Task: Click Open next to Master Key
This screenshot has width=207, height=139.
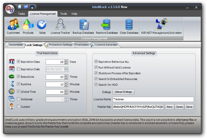Action: click(x=179, y=107)
